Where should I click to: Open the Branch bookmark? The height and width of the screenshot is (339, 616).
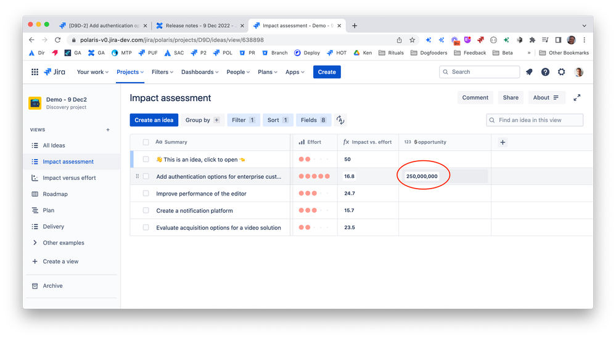274,52
